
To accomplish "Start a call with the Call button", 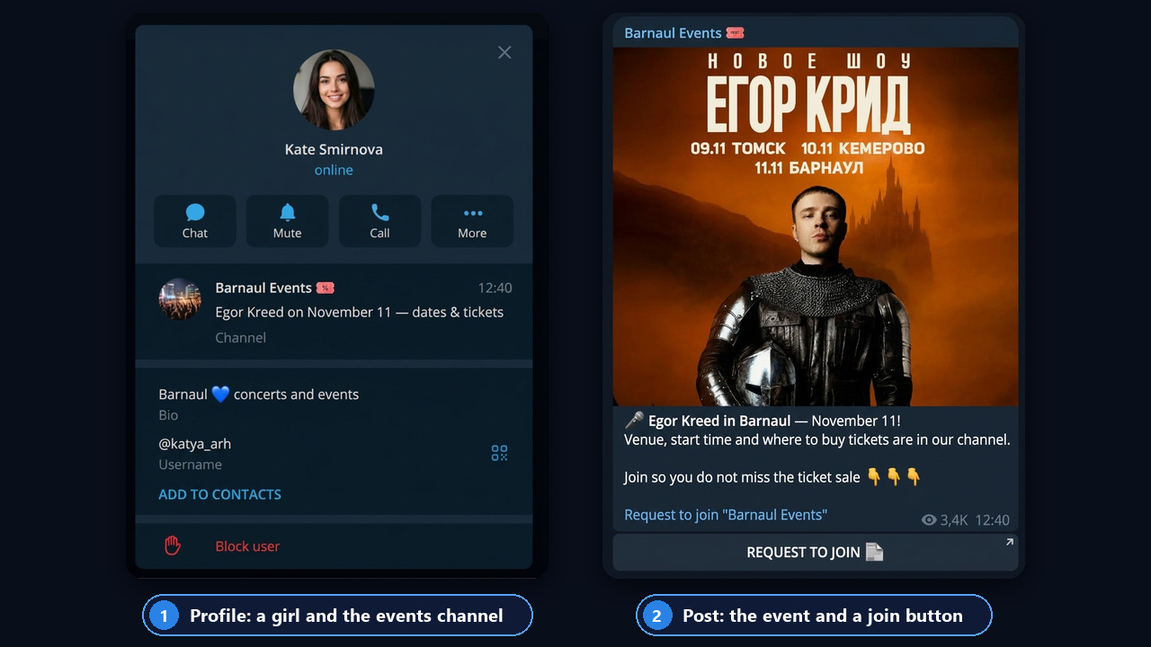I will click(379, 221).
